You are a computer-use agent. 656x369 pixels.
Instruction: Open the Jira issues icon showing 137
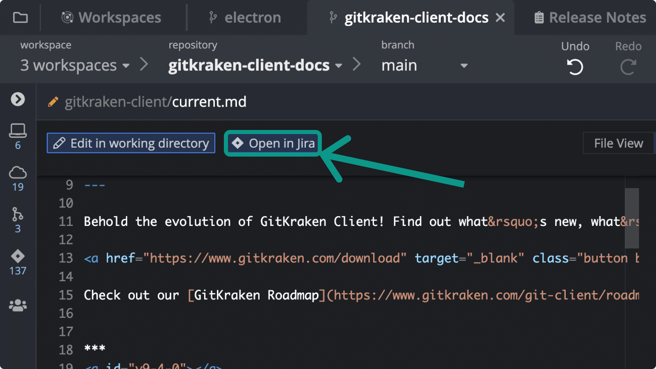coord(18,262)
